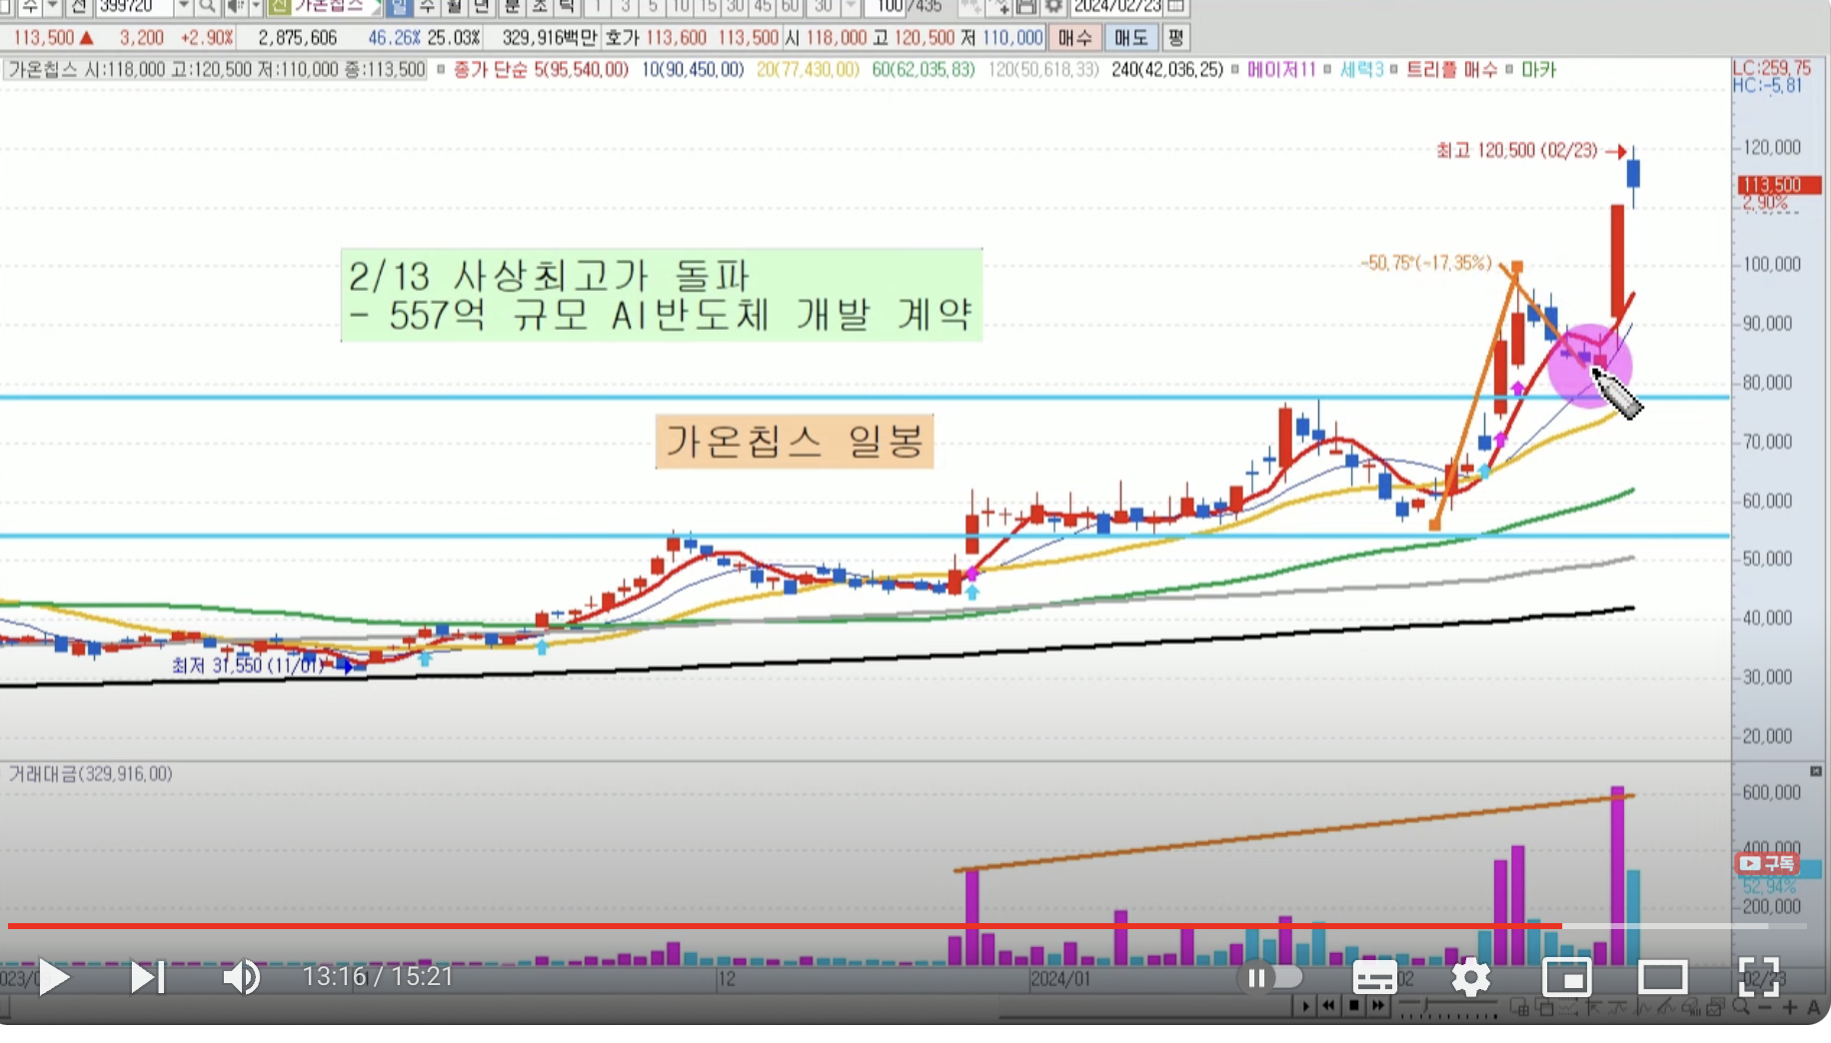The image size is (1831, 1043).
Task: Choose the 3 interval button
Action: [x=625, y=7]
